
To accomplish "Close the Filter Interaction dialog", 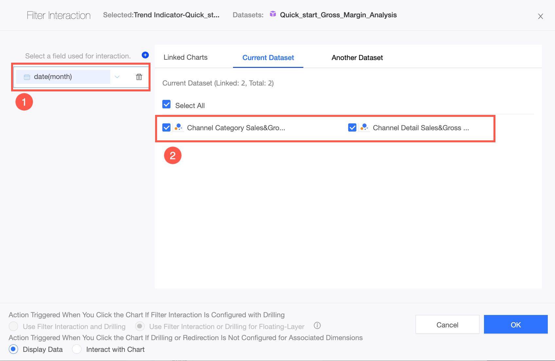I will coord(540,16).
